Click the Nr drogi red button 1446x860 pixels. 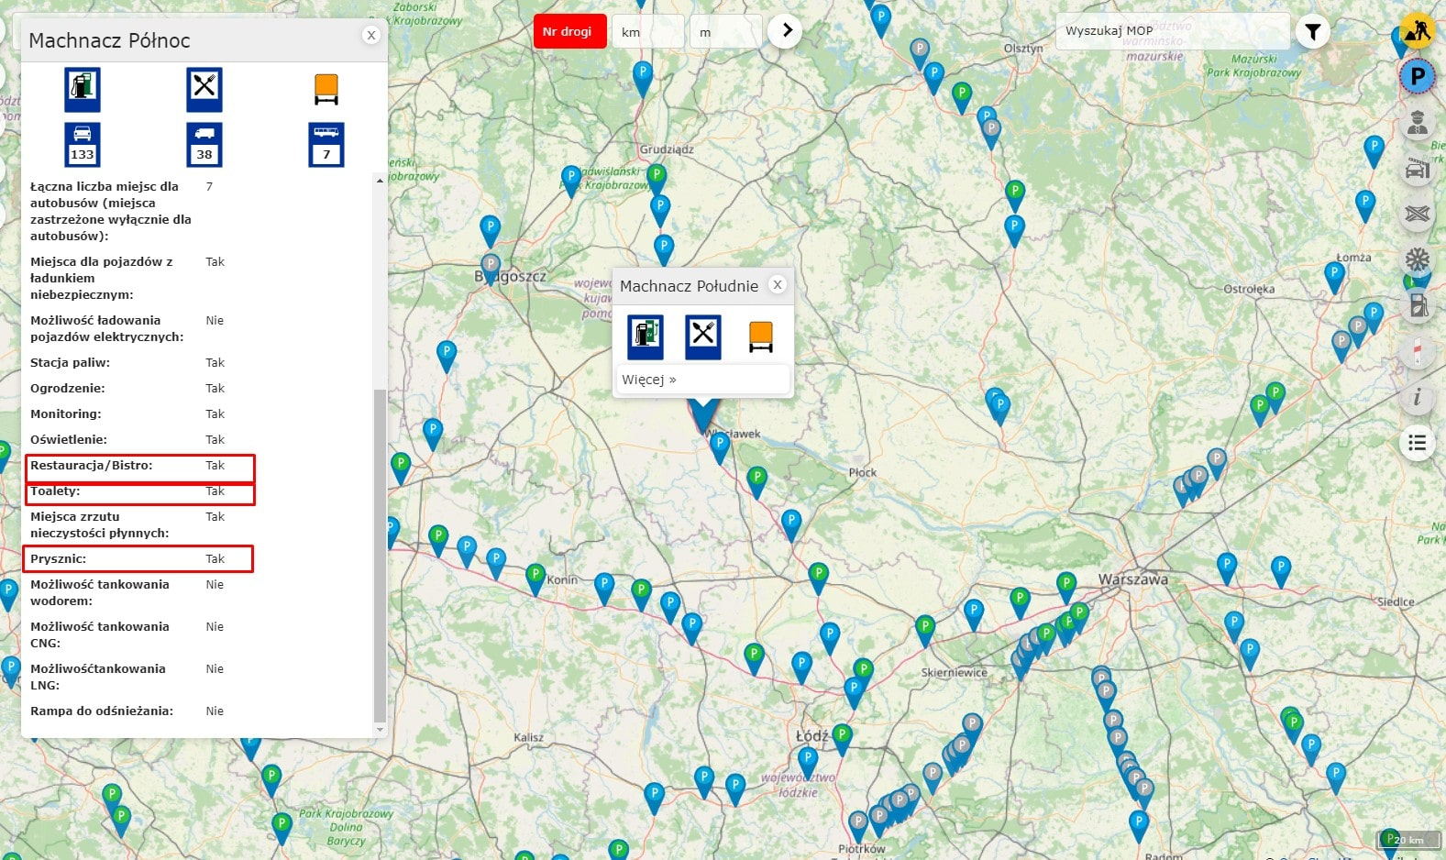569,31
